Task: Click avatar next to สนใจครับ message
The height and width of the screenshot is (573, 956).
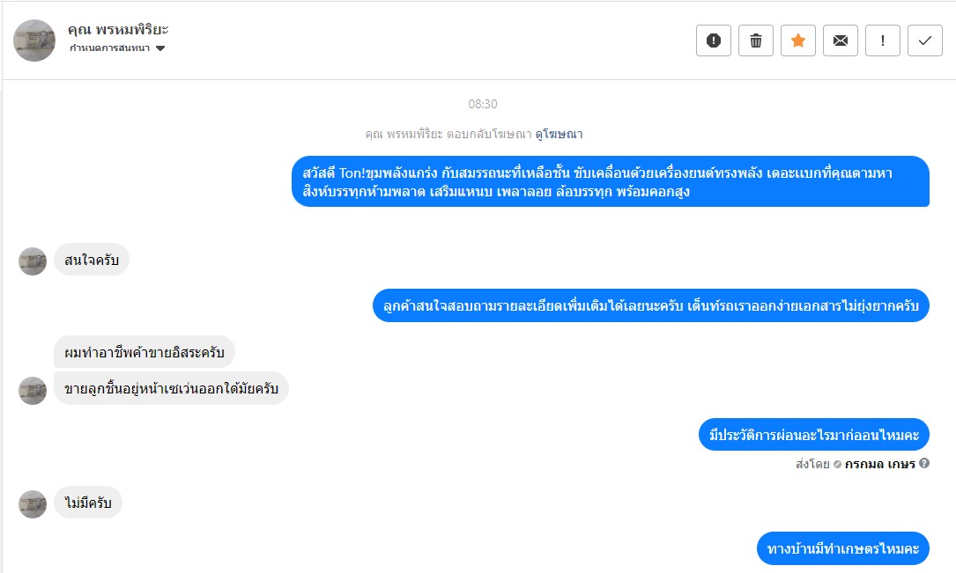Action: 33,261
